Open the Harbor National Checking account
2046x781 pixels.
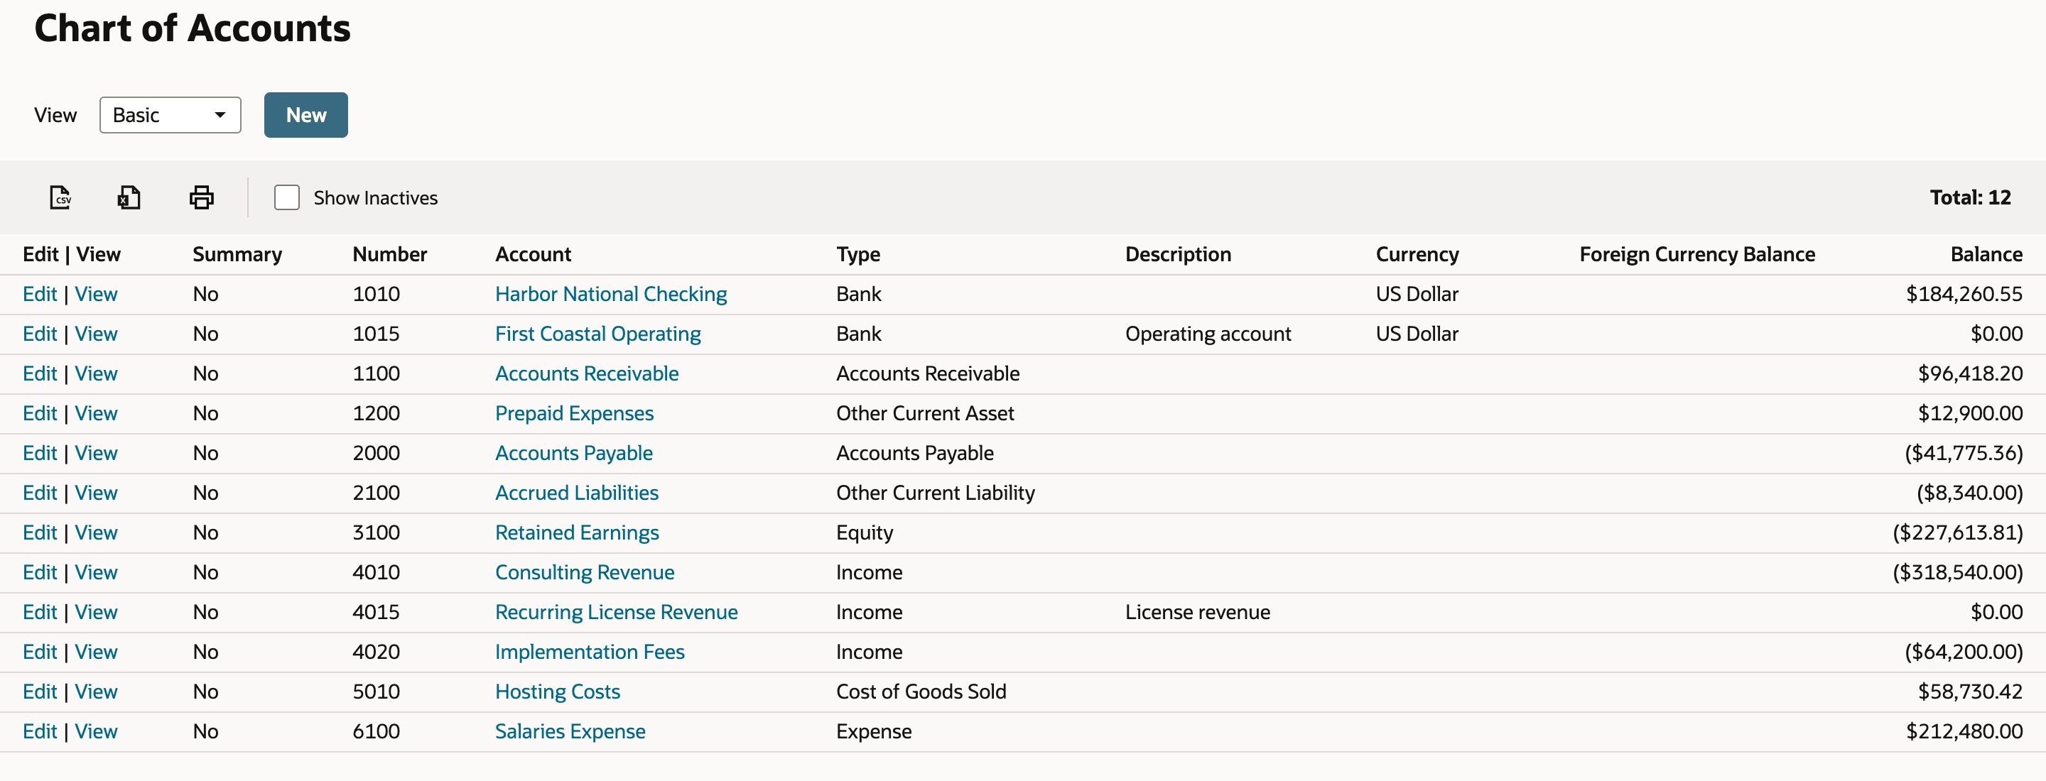pyautogui.click(x=611, y=295)
